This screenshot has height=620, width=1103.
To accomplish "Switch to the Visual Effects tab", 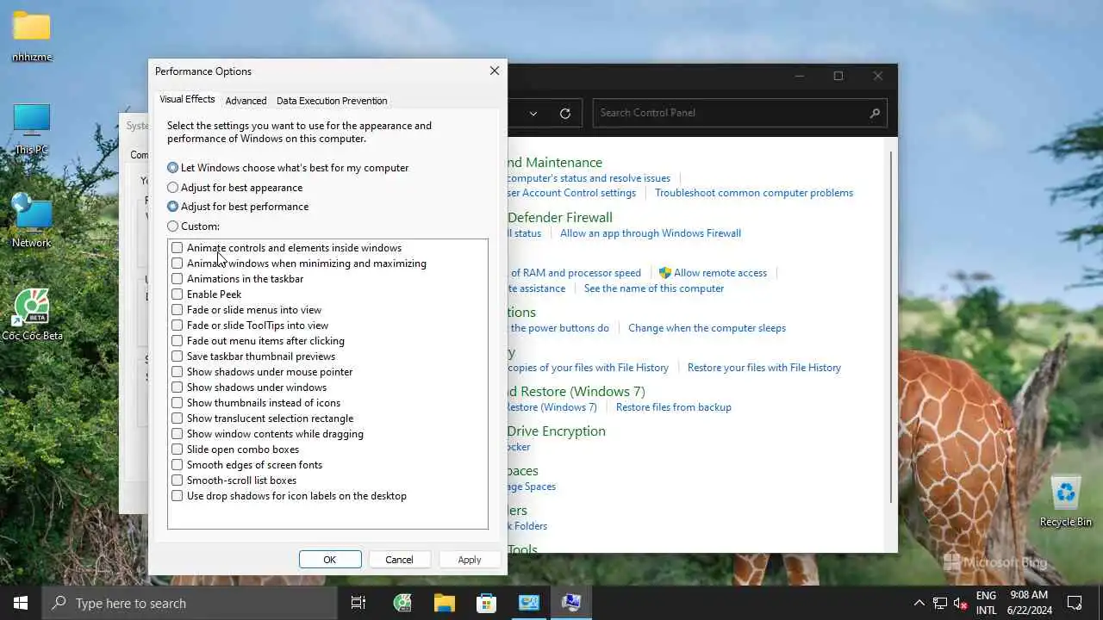I will (x=187, y=100).
